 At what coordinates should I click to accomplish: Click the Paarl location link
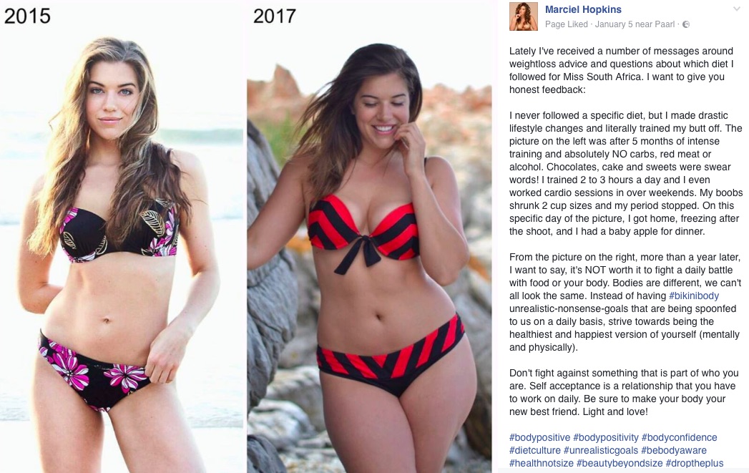point(664,24)
